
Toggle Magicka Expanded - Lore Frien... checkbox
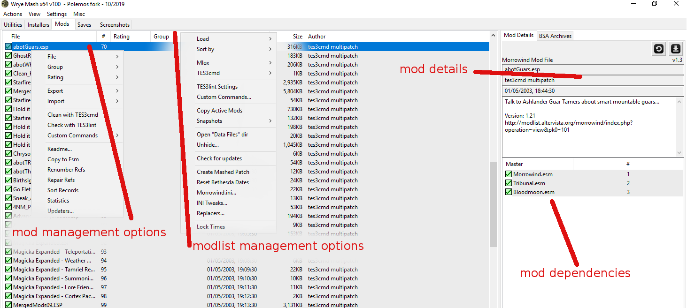[x=8, y=287]
